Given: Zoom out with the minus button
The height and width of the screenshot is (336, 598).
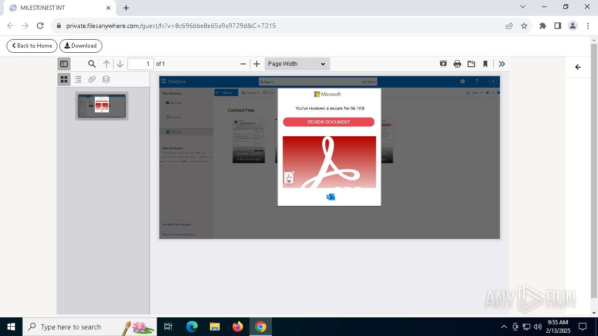Looking at the screenshot, I should [243, 64].
